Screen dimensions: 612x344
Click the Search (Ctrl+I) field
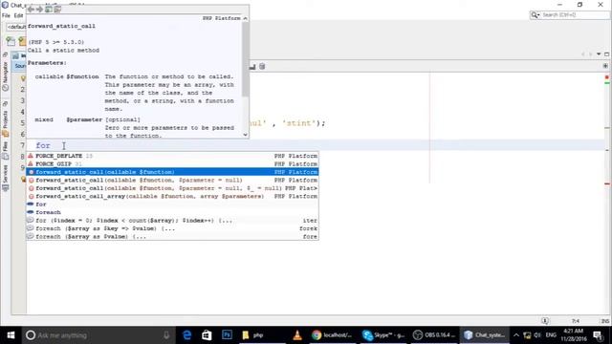574,15
